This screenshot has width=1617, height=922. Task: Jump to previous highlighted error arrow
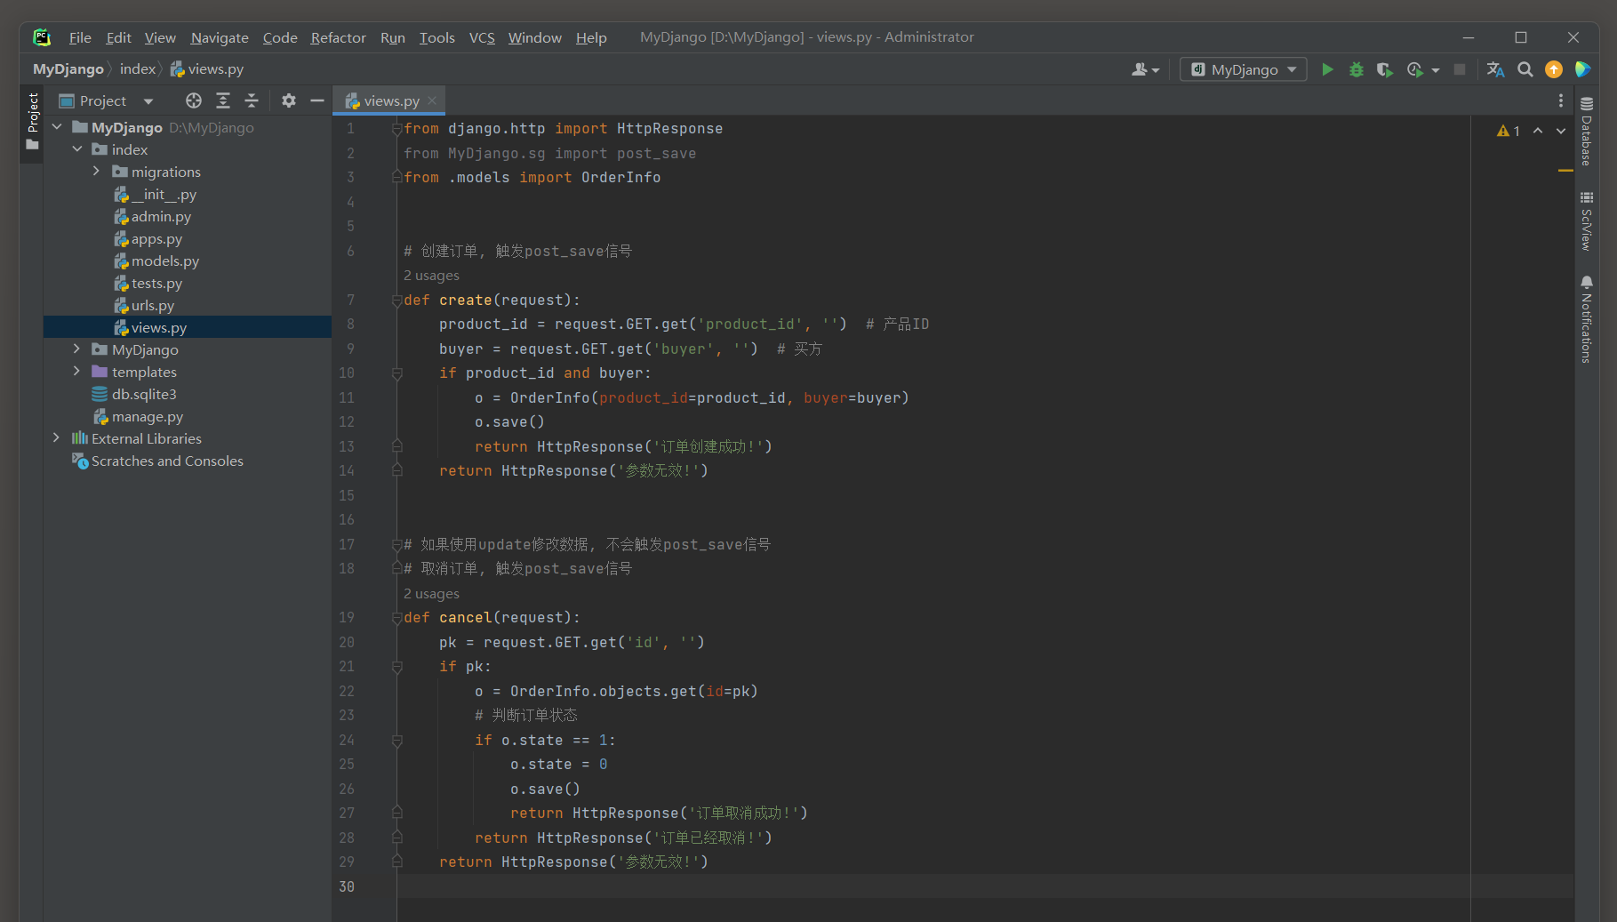(1538, 131)
